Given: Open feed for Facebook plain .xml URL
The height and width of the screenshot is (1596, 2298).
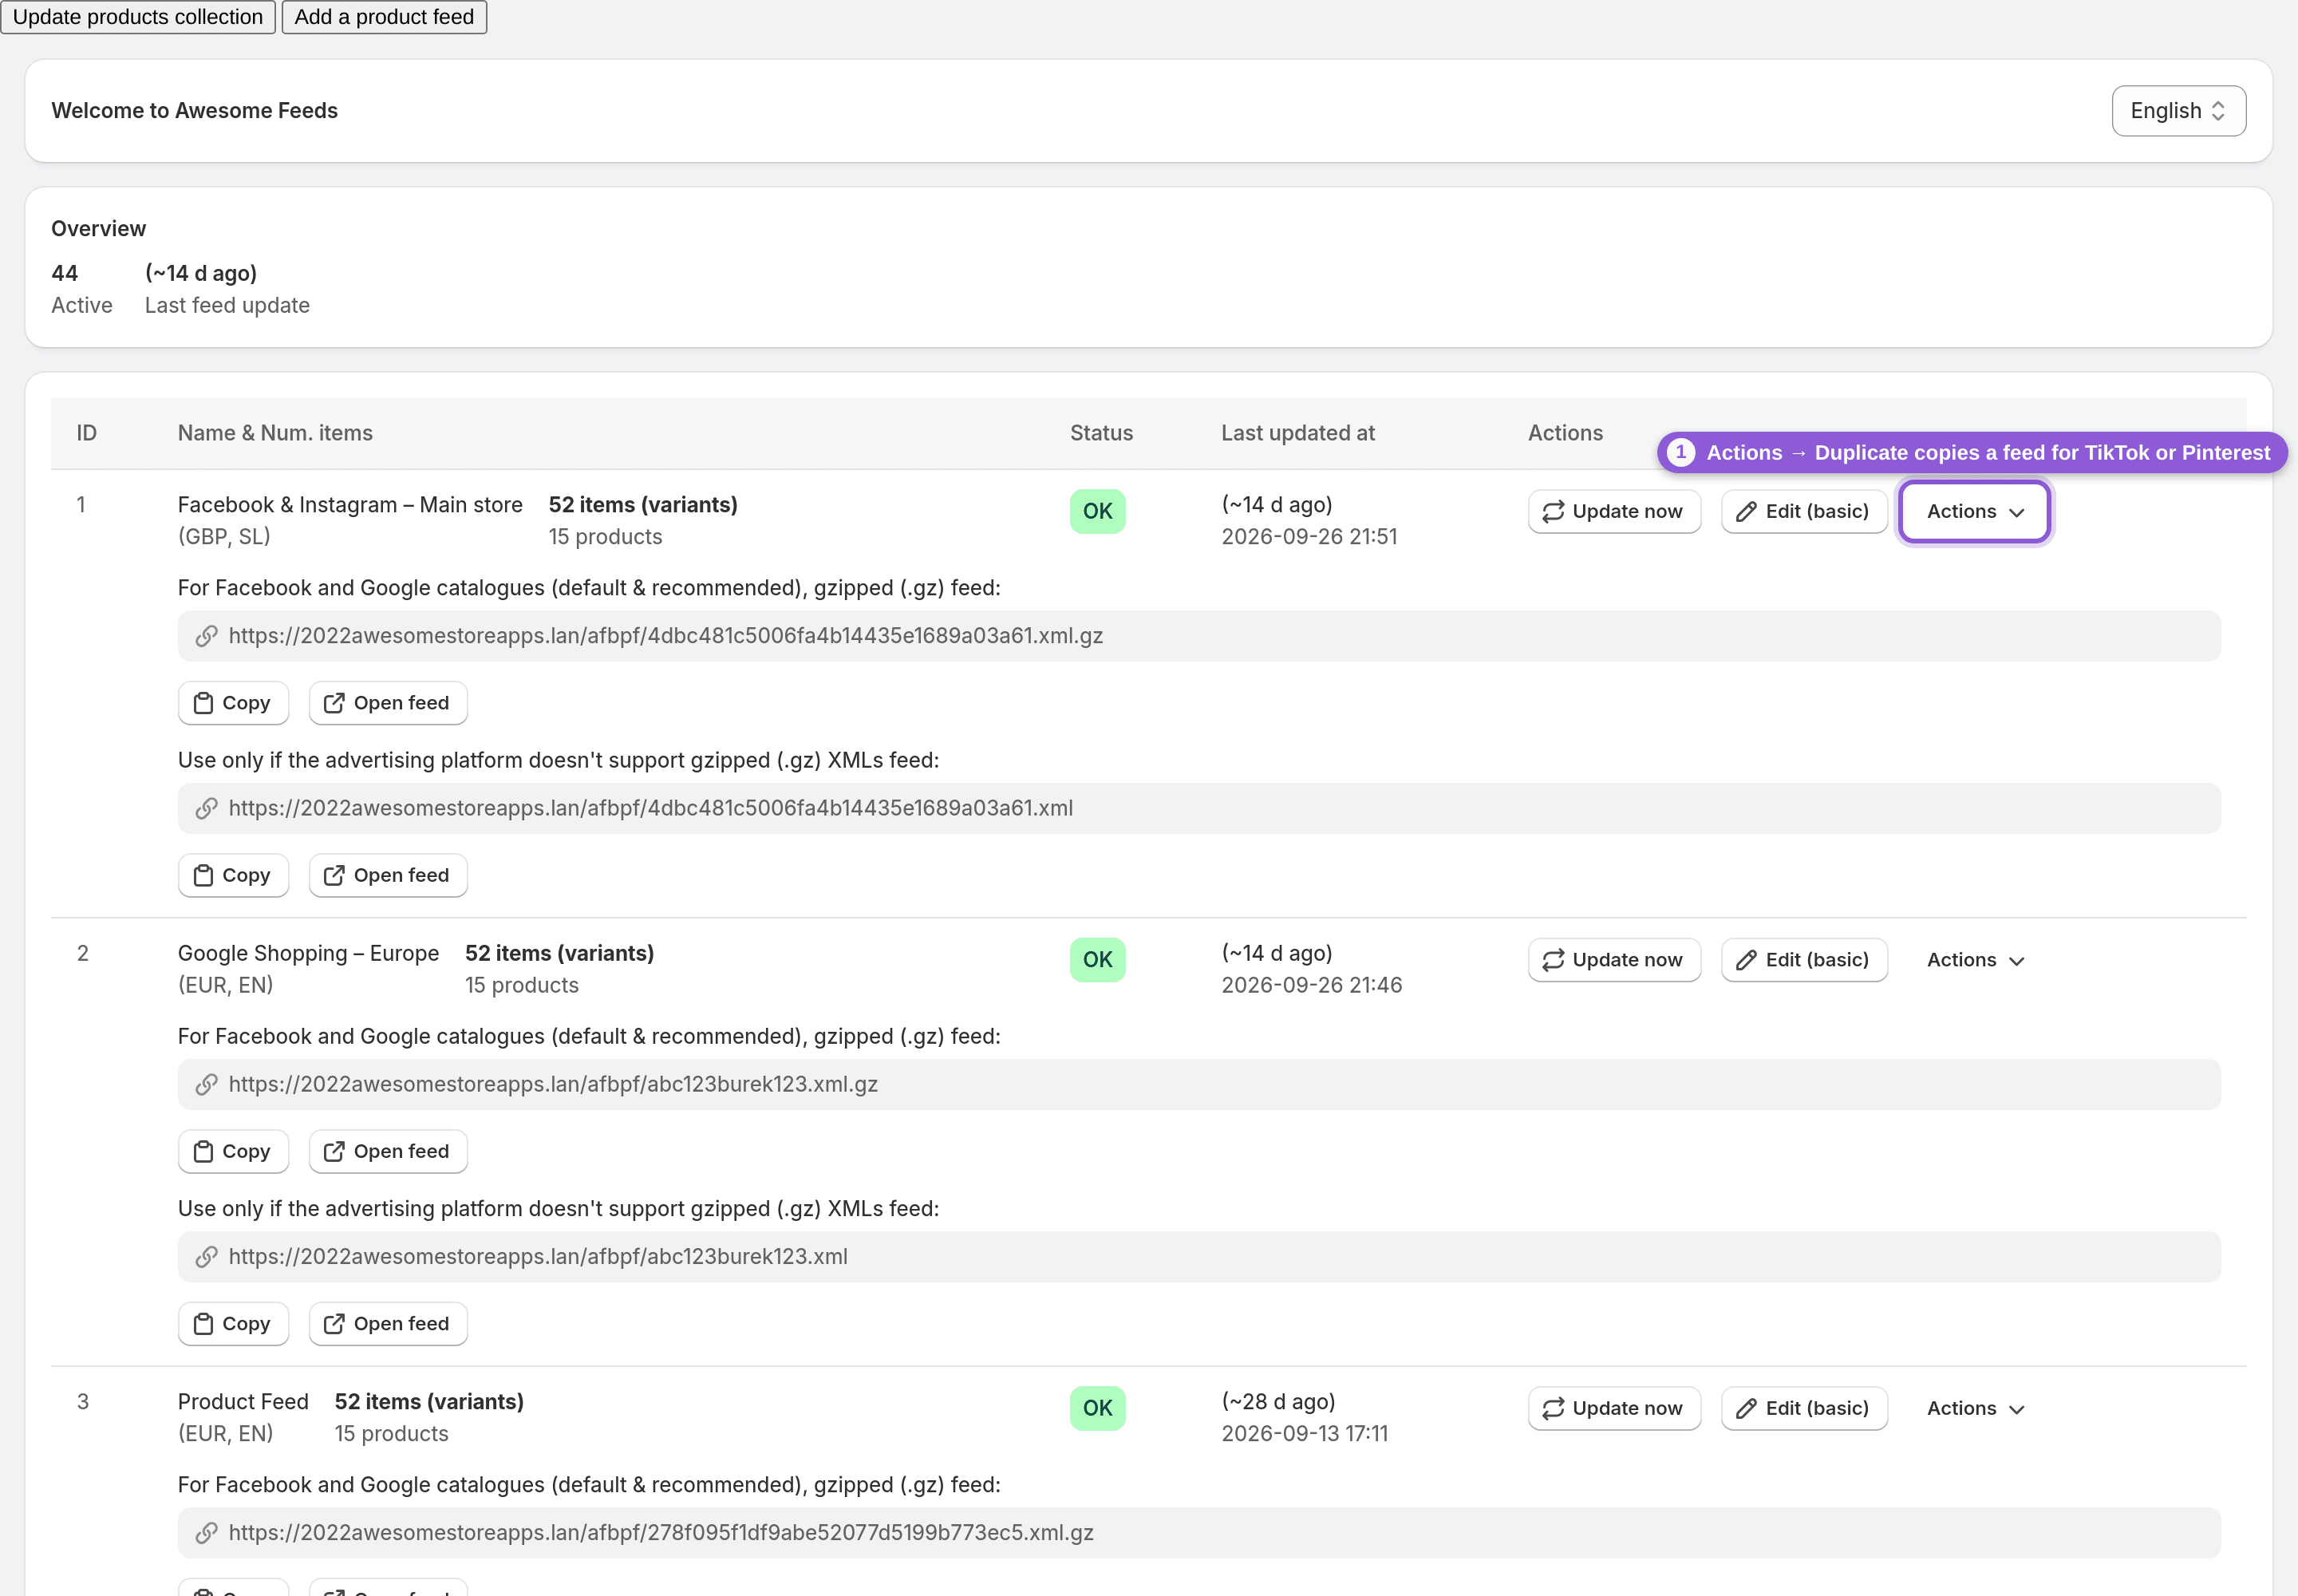Looking at the screenshot, I should pyautogui.click(x=388, y=875).
